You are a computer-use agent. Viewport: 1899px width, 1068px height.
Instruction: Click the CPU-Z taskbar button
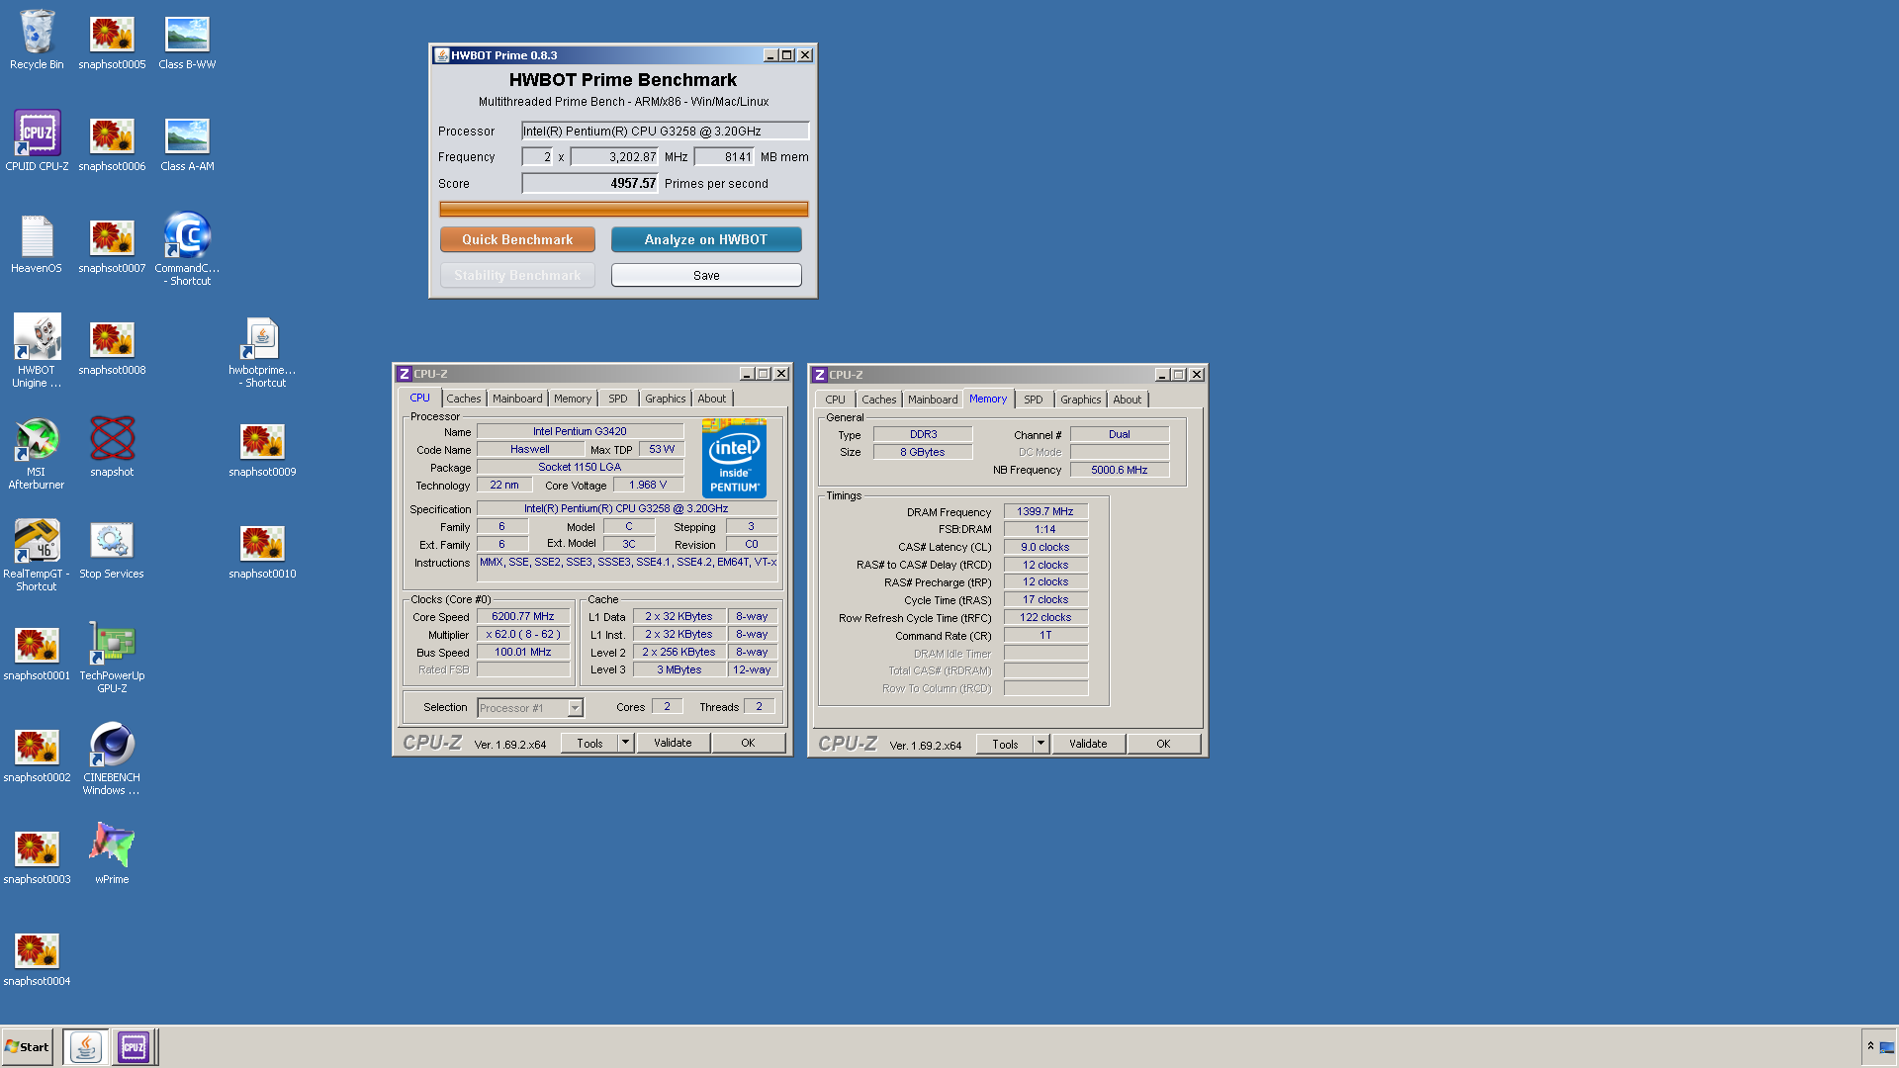coord(134,1047)
